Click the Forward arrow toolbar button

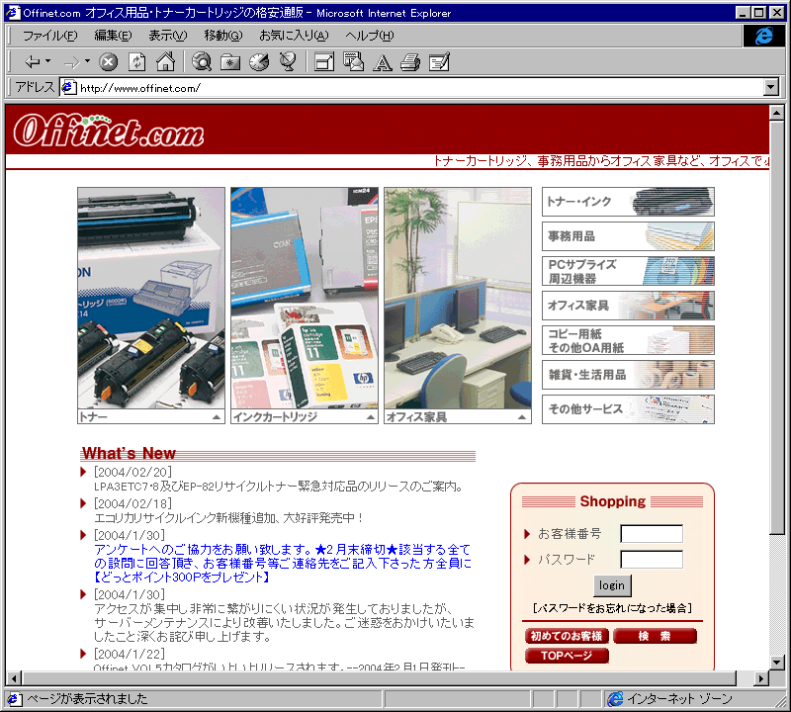click(x=72, y=62)
